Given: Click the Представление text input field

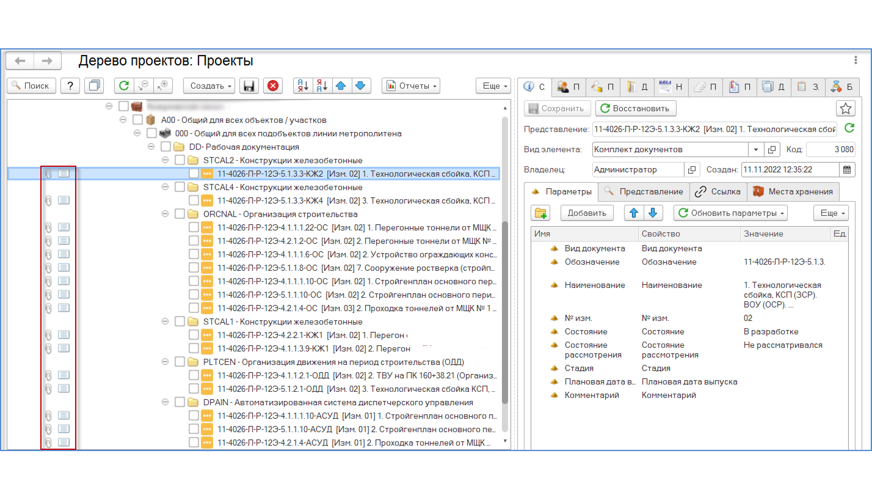Looking at the screenshot, I should (x=714, y=129).
